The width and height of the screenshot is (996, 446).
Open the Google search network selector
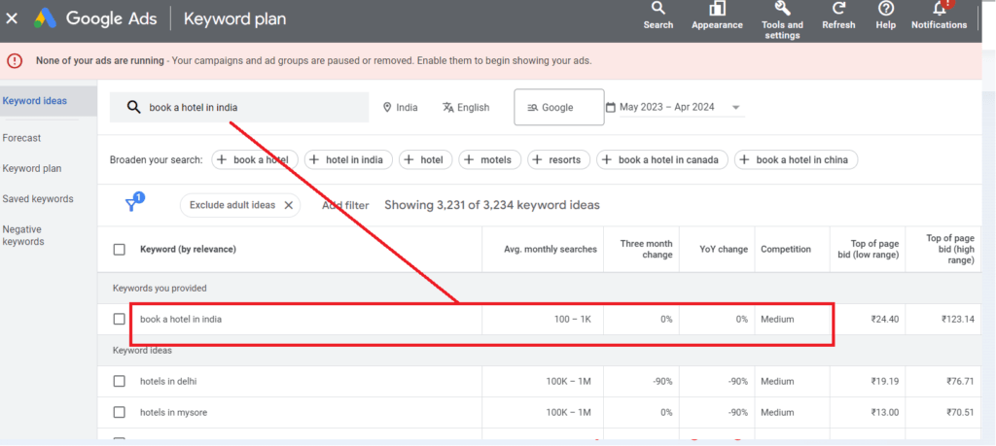pyautogui.click(x=559, y=107)
